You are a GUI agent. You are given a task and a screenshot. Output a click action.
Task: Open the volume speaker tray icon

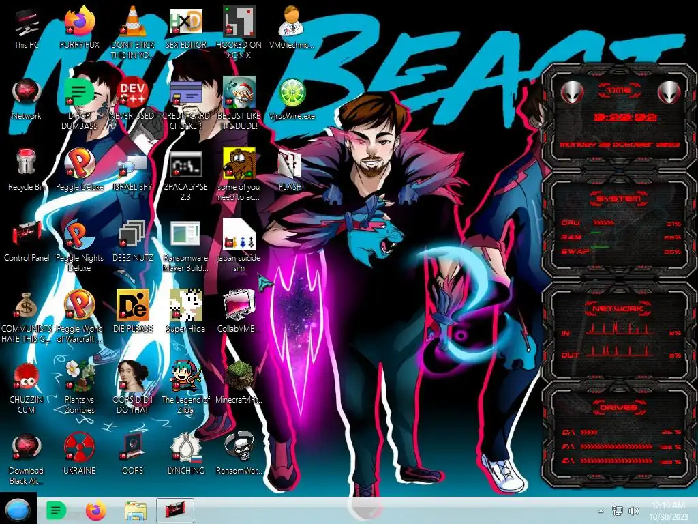coord(633,510)
